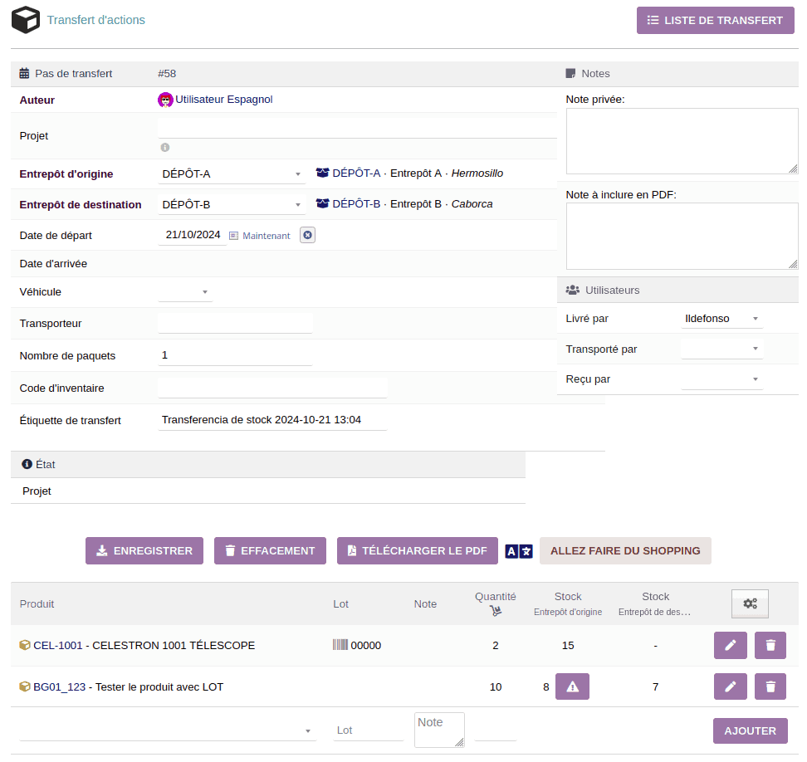The width and height of the screenshot is (807, 762).
Task: Delete the BG01_123 product line
Action: tap(770, 686)
